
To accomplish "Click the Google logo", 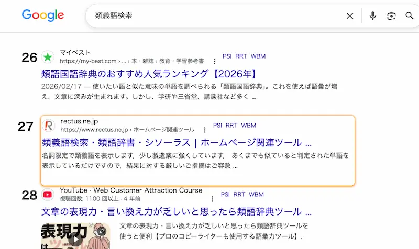I will point(43,15).
